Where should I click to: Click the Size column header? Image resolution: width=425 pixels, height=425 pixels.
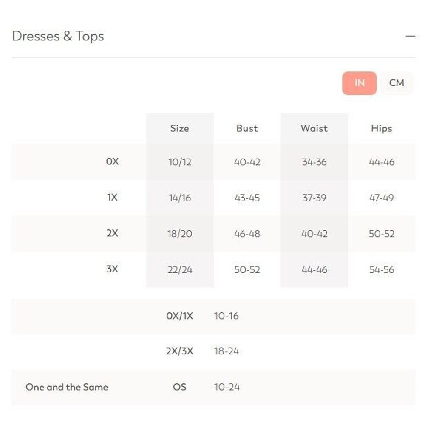(179, 128)
